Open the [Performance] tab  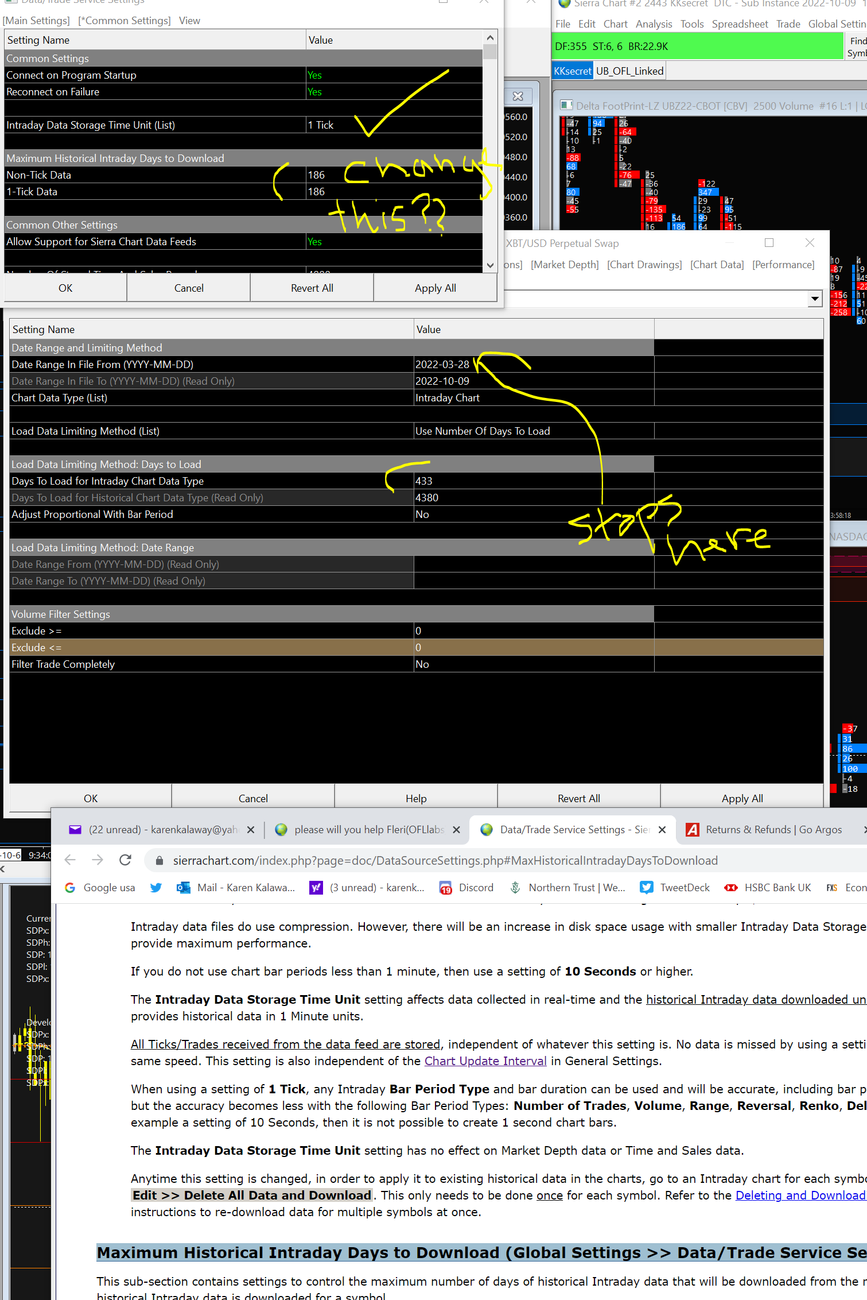point(783,265)
